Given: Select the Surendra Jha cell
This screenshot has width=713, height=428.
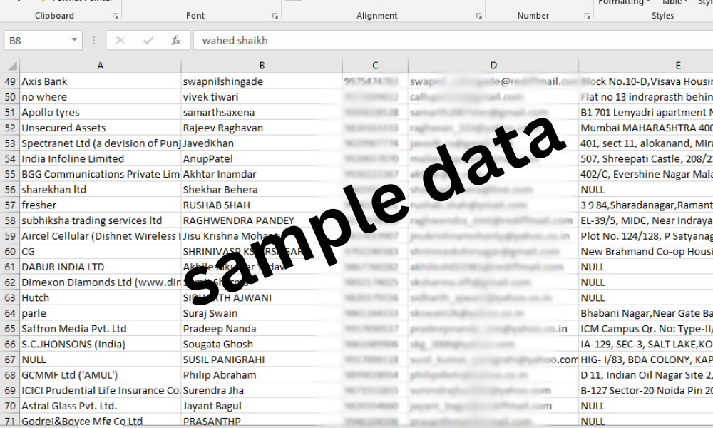Looking at the screenshot, I should 262,391.
